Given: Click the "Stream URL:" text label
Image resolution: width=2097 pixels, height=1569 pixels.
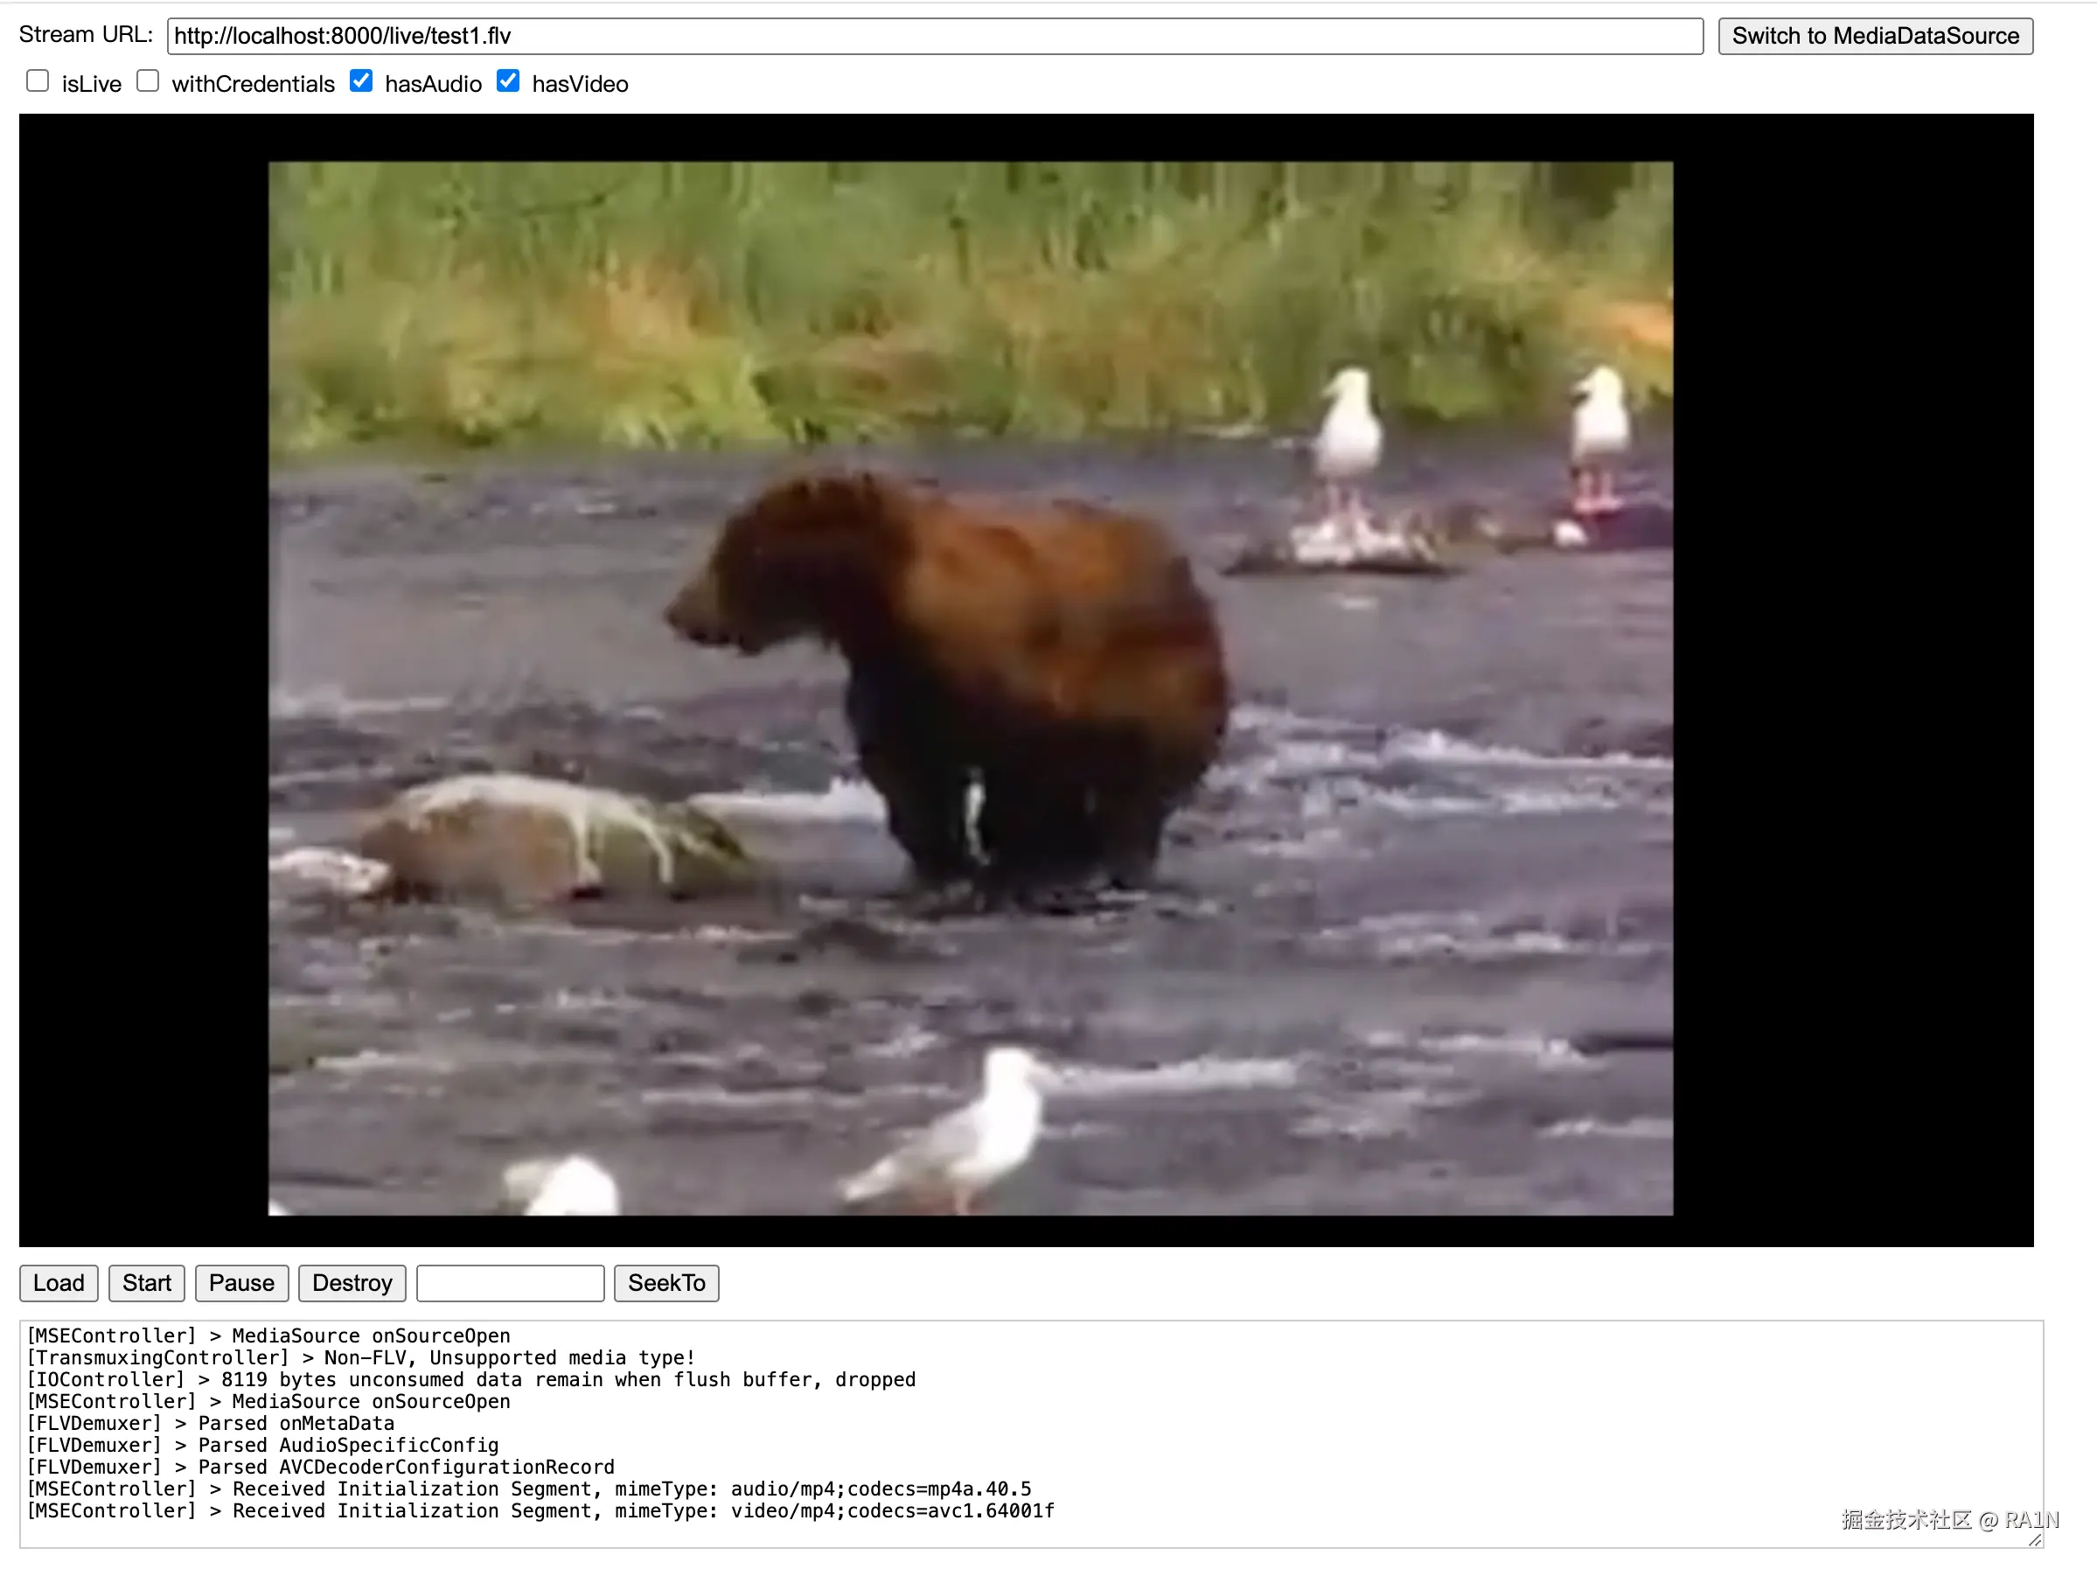Looking at the screenshot, I should pyautogui.click(x=86, y=35).
